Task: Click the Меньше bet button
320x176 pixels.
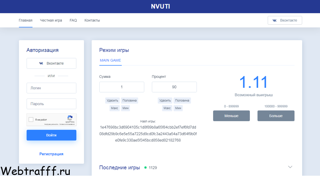Action: click(x=231, y=116)
